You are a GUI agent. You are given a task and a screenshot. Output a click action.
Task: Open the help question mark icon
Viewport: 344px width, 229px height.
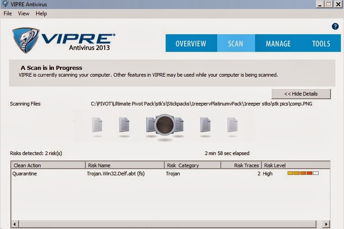pyautogui.click(x=335, y=27)
